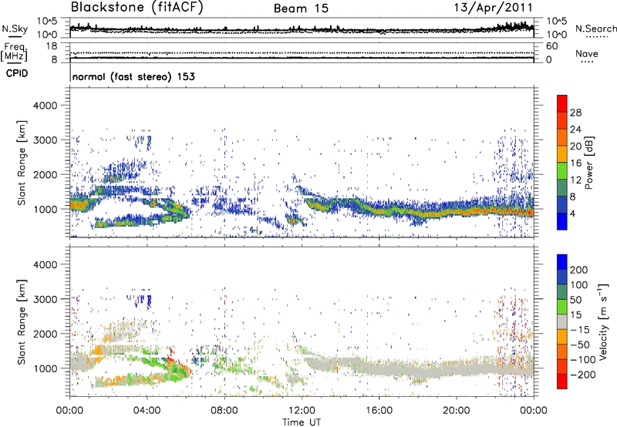Click the "12:00" time axis tick label
Viewport: 617px width, 427px height.
click(x=302, y=411)
